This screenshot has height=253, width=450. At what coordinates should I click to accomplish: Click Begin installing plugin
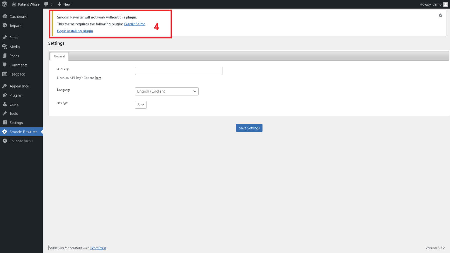point(75,31)
